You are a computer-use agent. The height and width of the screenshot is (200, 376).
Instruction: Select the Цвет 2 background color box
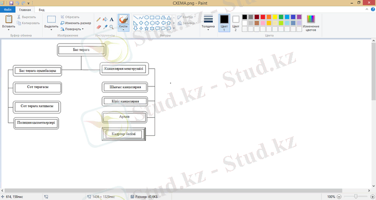coord(235,23)
